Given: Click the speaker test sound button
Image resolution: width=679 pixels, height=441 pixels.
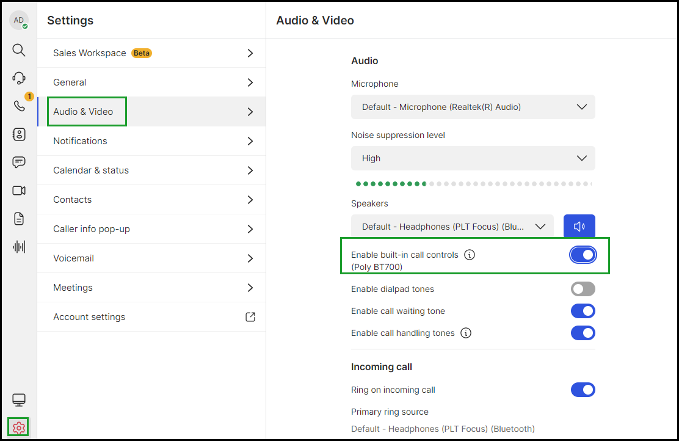Looking at the screenshot, I should tap(579, 226).
